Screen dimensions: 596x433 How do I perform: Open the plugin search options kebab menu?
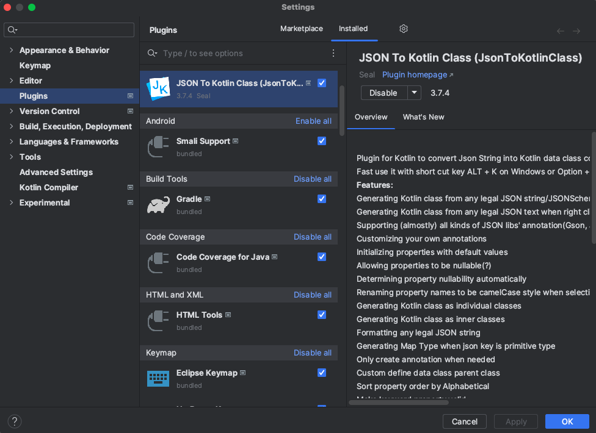click(x=333, y=53)
